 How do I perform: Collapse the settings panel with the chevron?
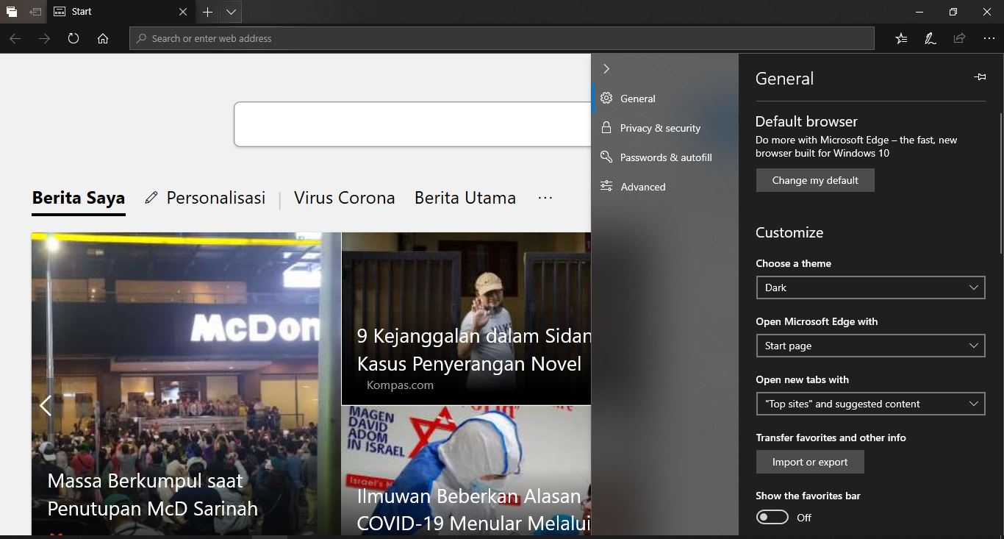pyautogui.click(x=606, y=68)
